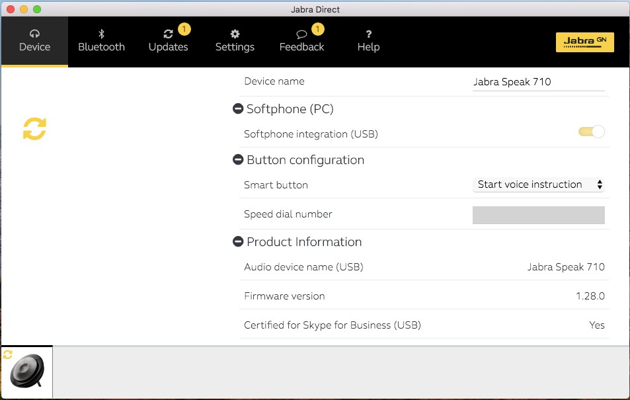Screen dimensions: 630x400
Task: Collapse the Product Information section
Action: [238, 241]
